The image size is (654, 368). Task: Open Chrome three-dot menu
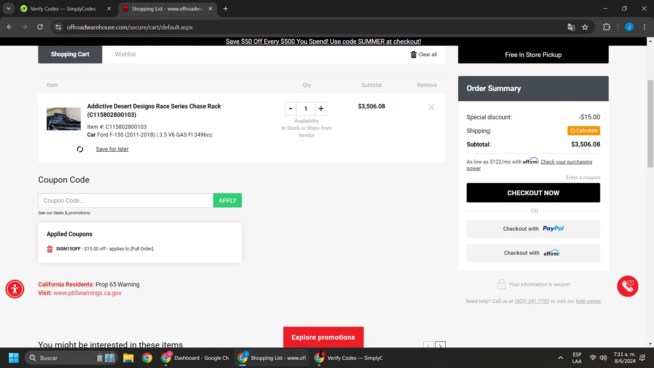(644, 27)
